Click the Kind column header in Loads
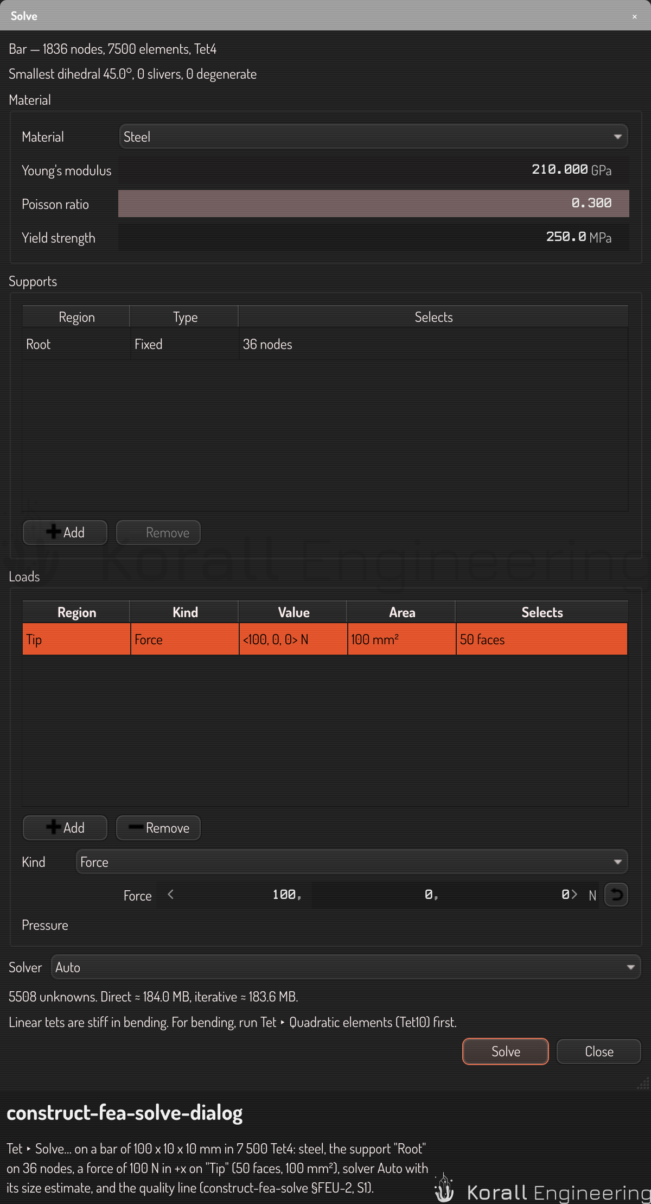The image size is (651, 1204). [x=184, y=612]
